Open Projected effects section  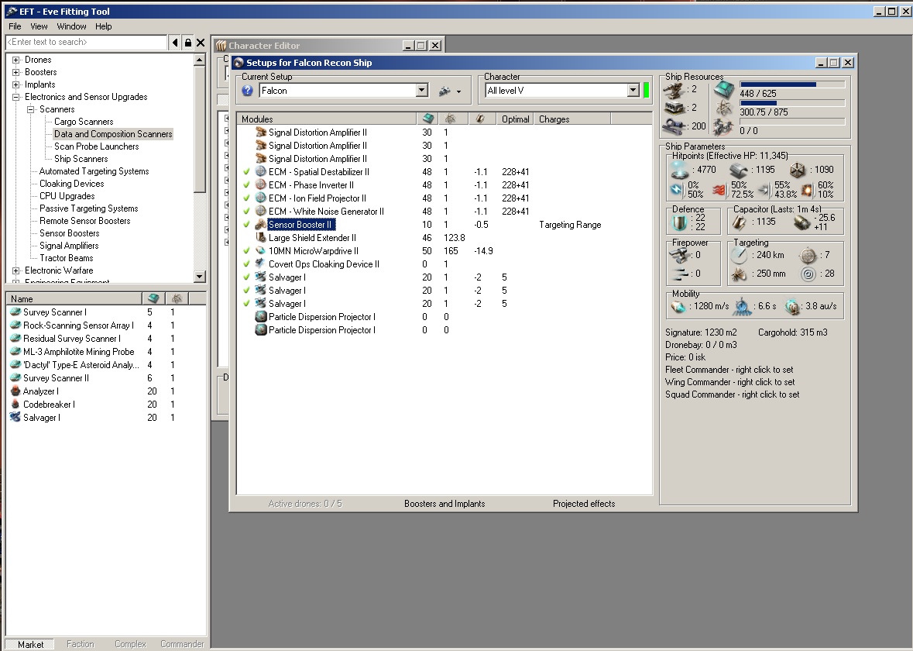click(584, 504)
